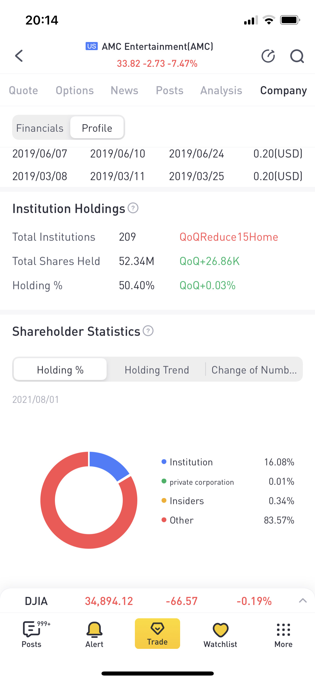Open the Alert bell icon
The height and width of the screenshot is (682, 315).
(94, 634)
